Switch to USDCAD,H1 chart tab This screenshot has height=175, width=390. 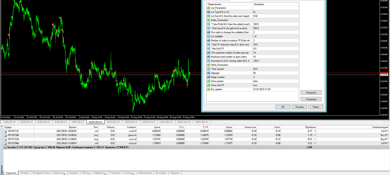pos(166,122)
